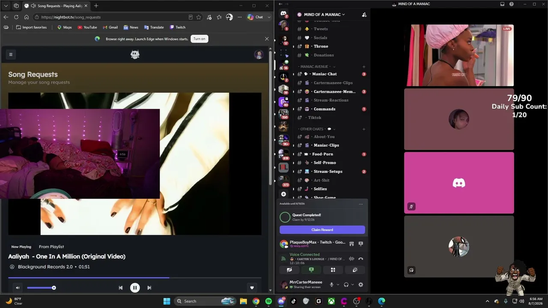Pause the Aaliyah song in Nightbot

pos(135,288)
